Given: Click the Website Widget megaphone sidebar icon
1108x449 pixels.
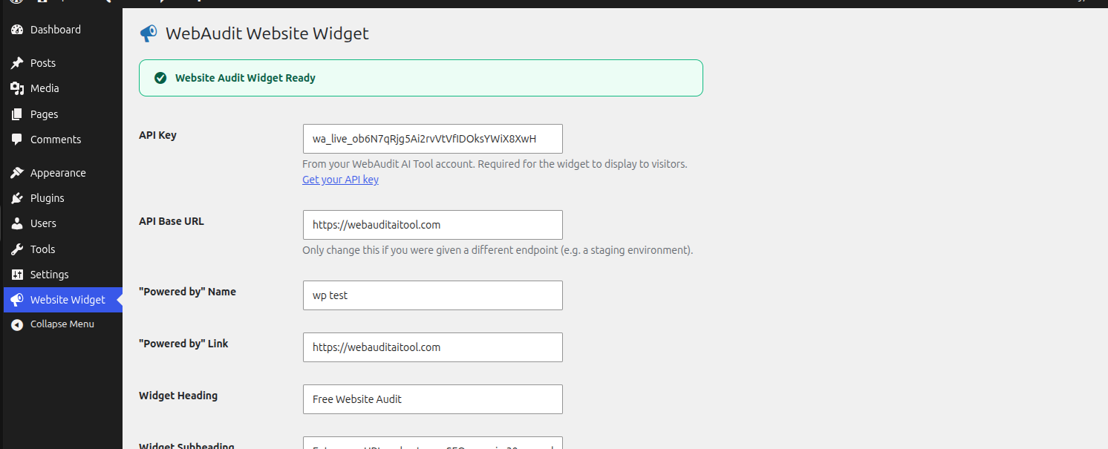Looking at the screenshot, I should [17, 300].
